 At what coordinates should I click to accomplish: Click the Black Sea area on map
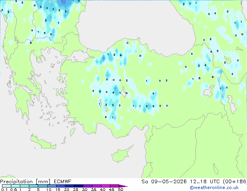(136, 27)
